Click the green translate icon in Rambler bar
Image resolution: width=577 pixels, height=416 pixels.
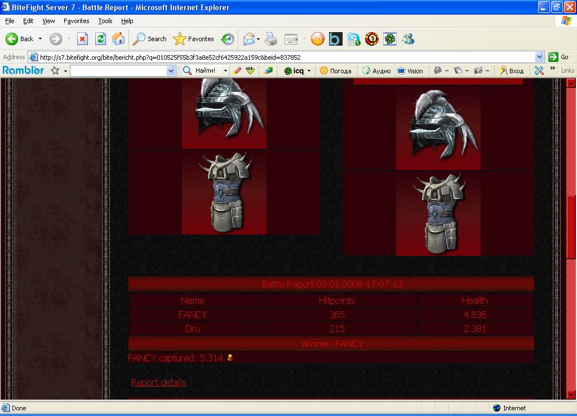click(269, 70)
